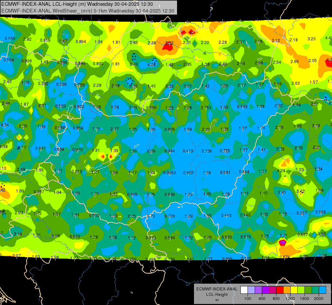This screenshot has height=305, width=332.
Task: Click the wind shear value 0.725
Action: pos(225,151)
